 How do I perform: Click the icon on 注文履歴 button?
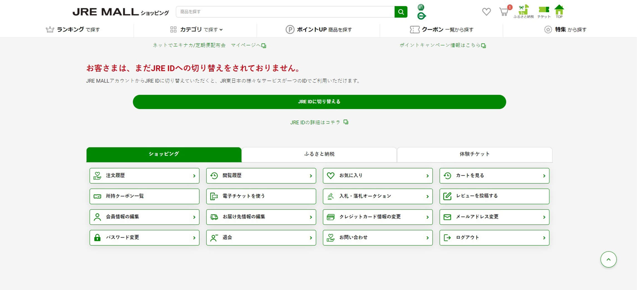(x=97, y=176)
